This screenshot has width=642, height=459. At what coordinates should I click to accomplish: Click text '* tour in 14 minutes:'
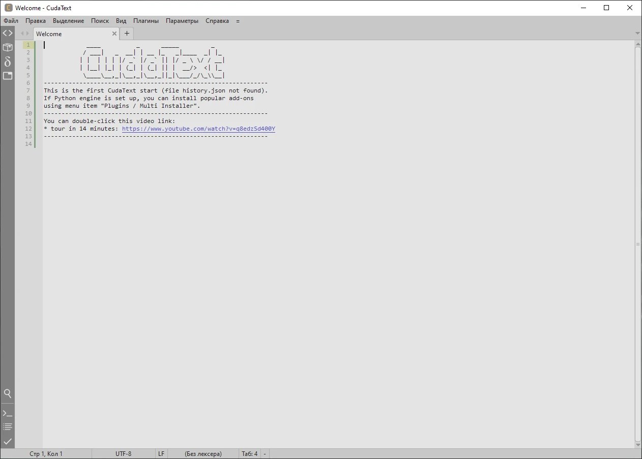pyautogui.click(x=81, y=129)
